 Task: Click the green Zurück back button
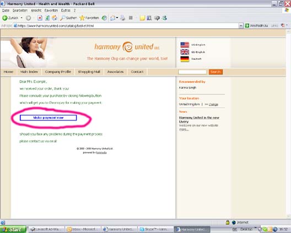point(10,18)
